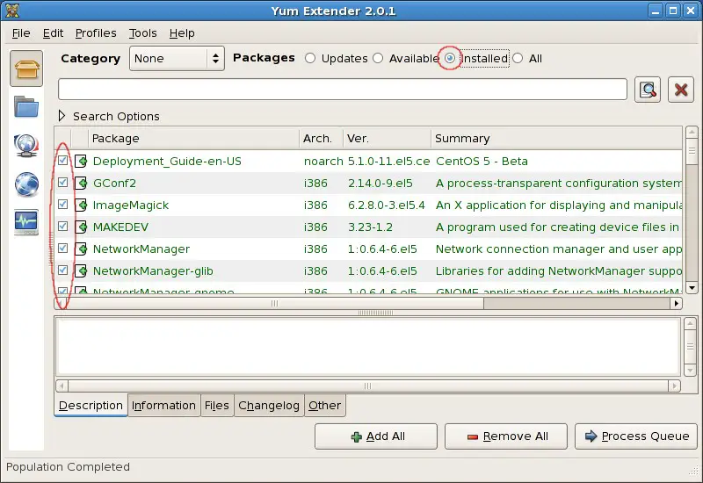703x483 pixels.
Task: Switch to the Other tab
Action: point(324,405)
